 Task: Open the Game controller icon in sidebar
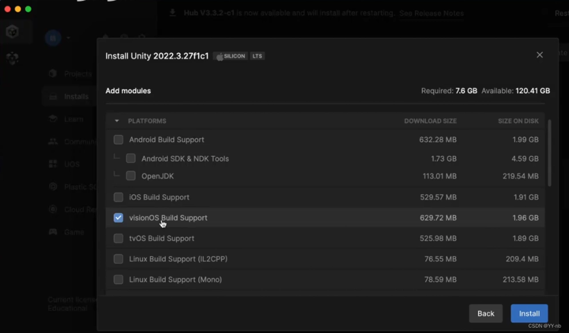53,232
